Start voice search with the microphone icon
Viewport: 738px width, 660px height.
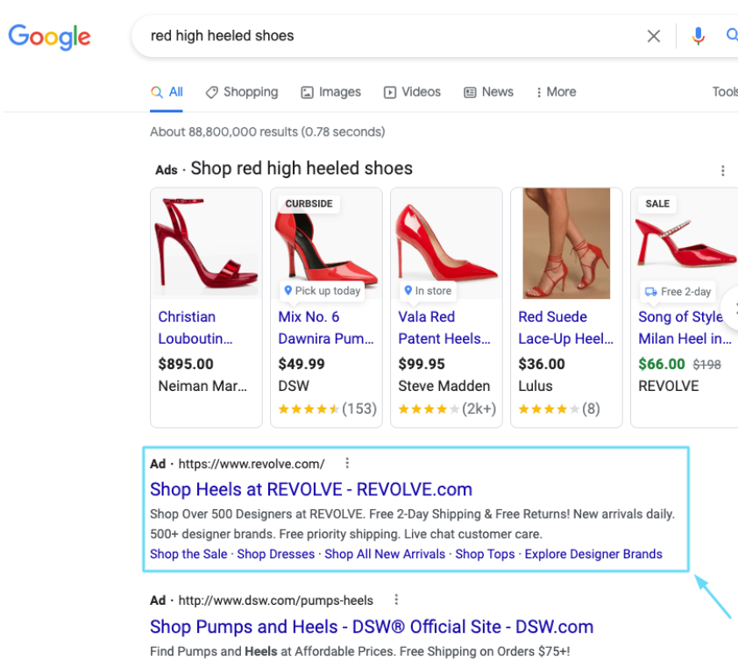tap(698, 36)
